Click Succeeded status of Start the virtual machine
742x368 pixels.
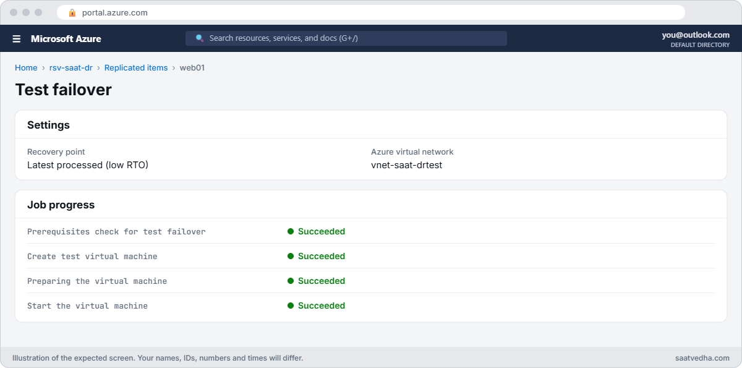316,306
